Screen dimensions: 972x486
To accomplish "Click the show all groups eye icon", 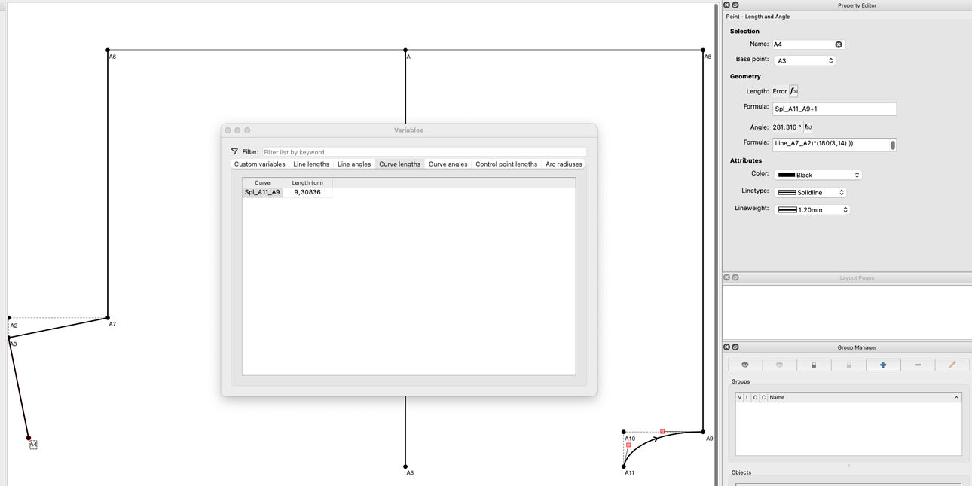I will [745, 365].
